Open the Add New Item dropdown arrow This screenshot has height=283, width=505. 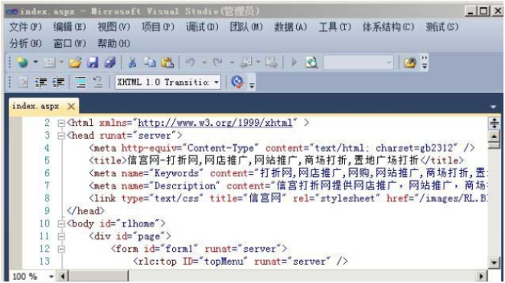point(61,62)
